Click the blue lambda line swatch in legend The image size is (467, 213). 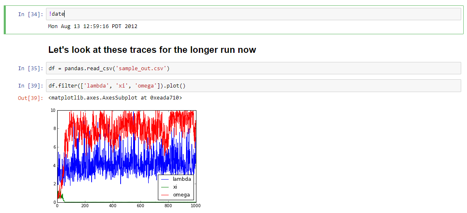165,180
